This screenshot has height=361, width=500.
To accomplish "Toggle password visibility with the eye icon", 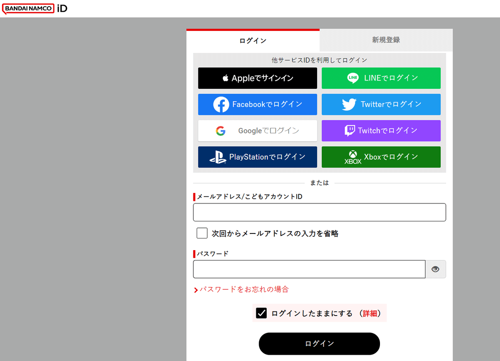I will click(x=435, y=269).
